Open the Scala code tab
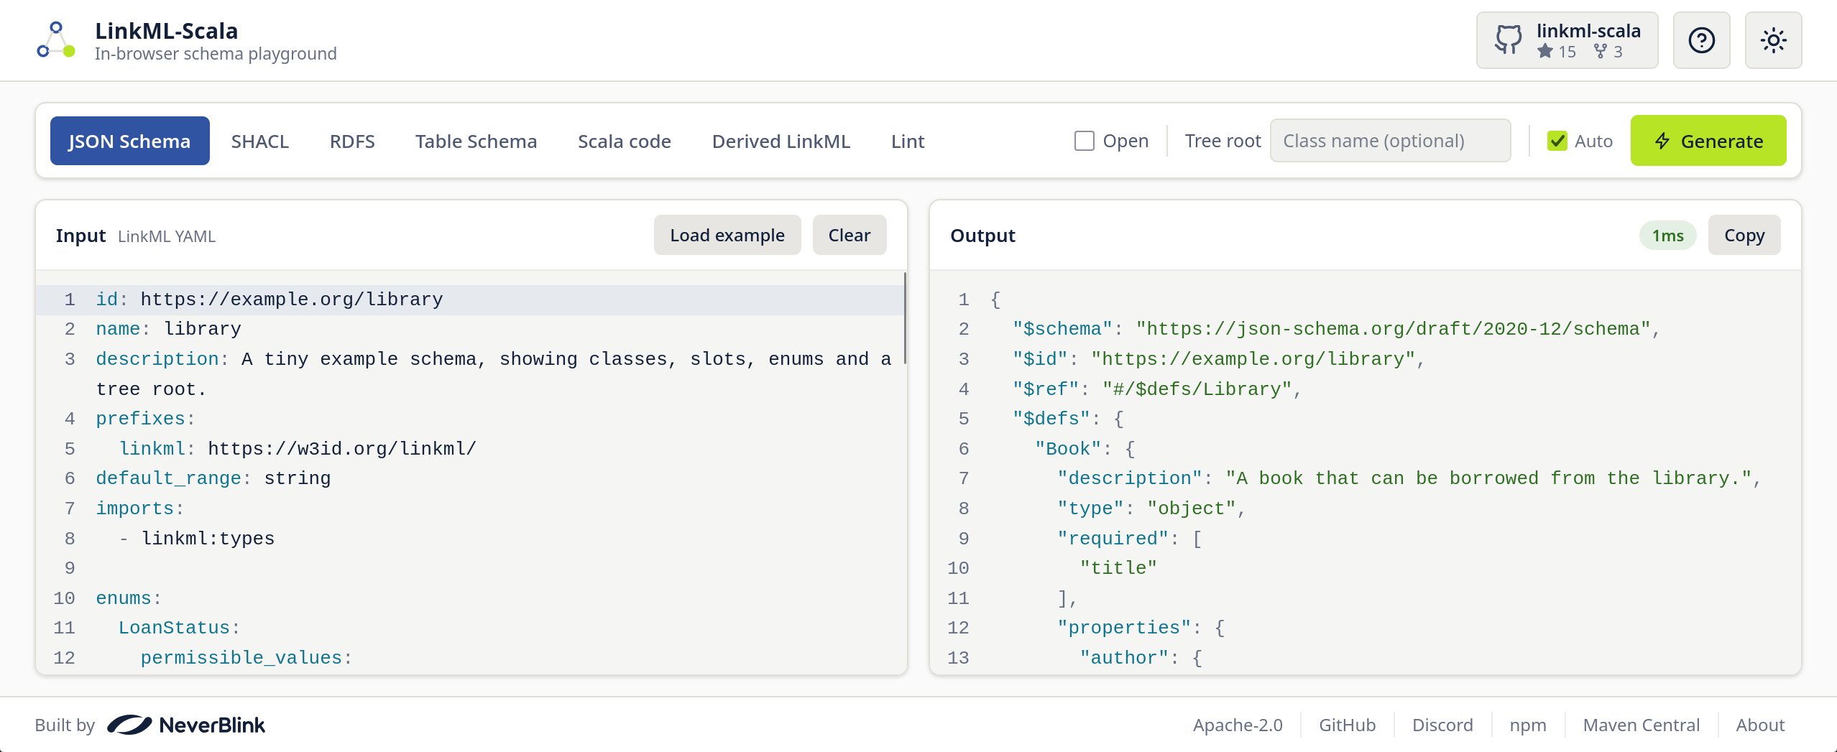This screenshot has width=1837, height=752. coord(625,141)
